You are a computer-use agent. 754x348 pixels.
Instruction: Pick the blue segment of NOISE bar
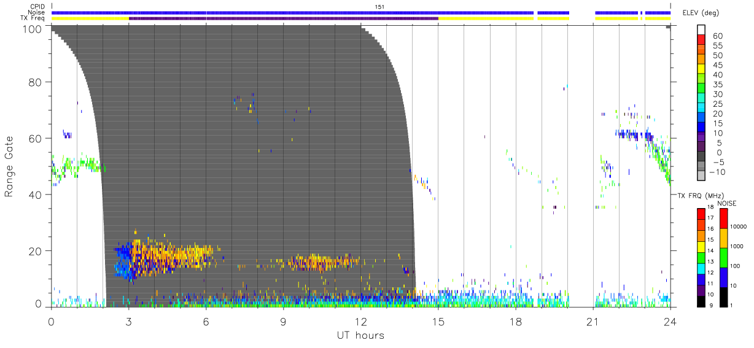click(723, 277)
